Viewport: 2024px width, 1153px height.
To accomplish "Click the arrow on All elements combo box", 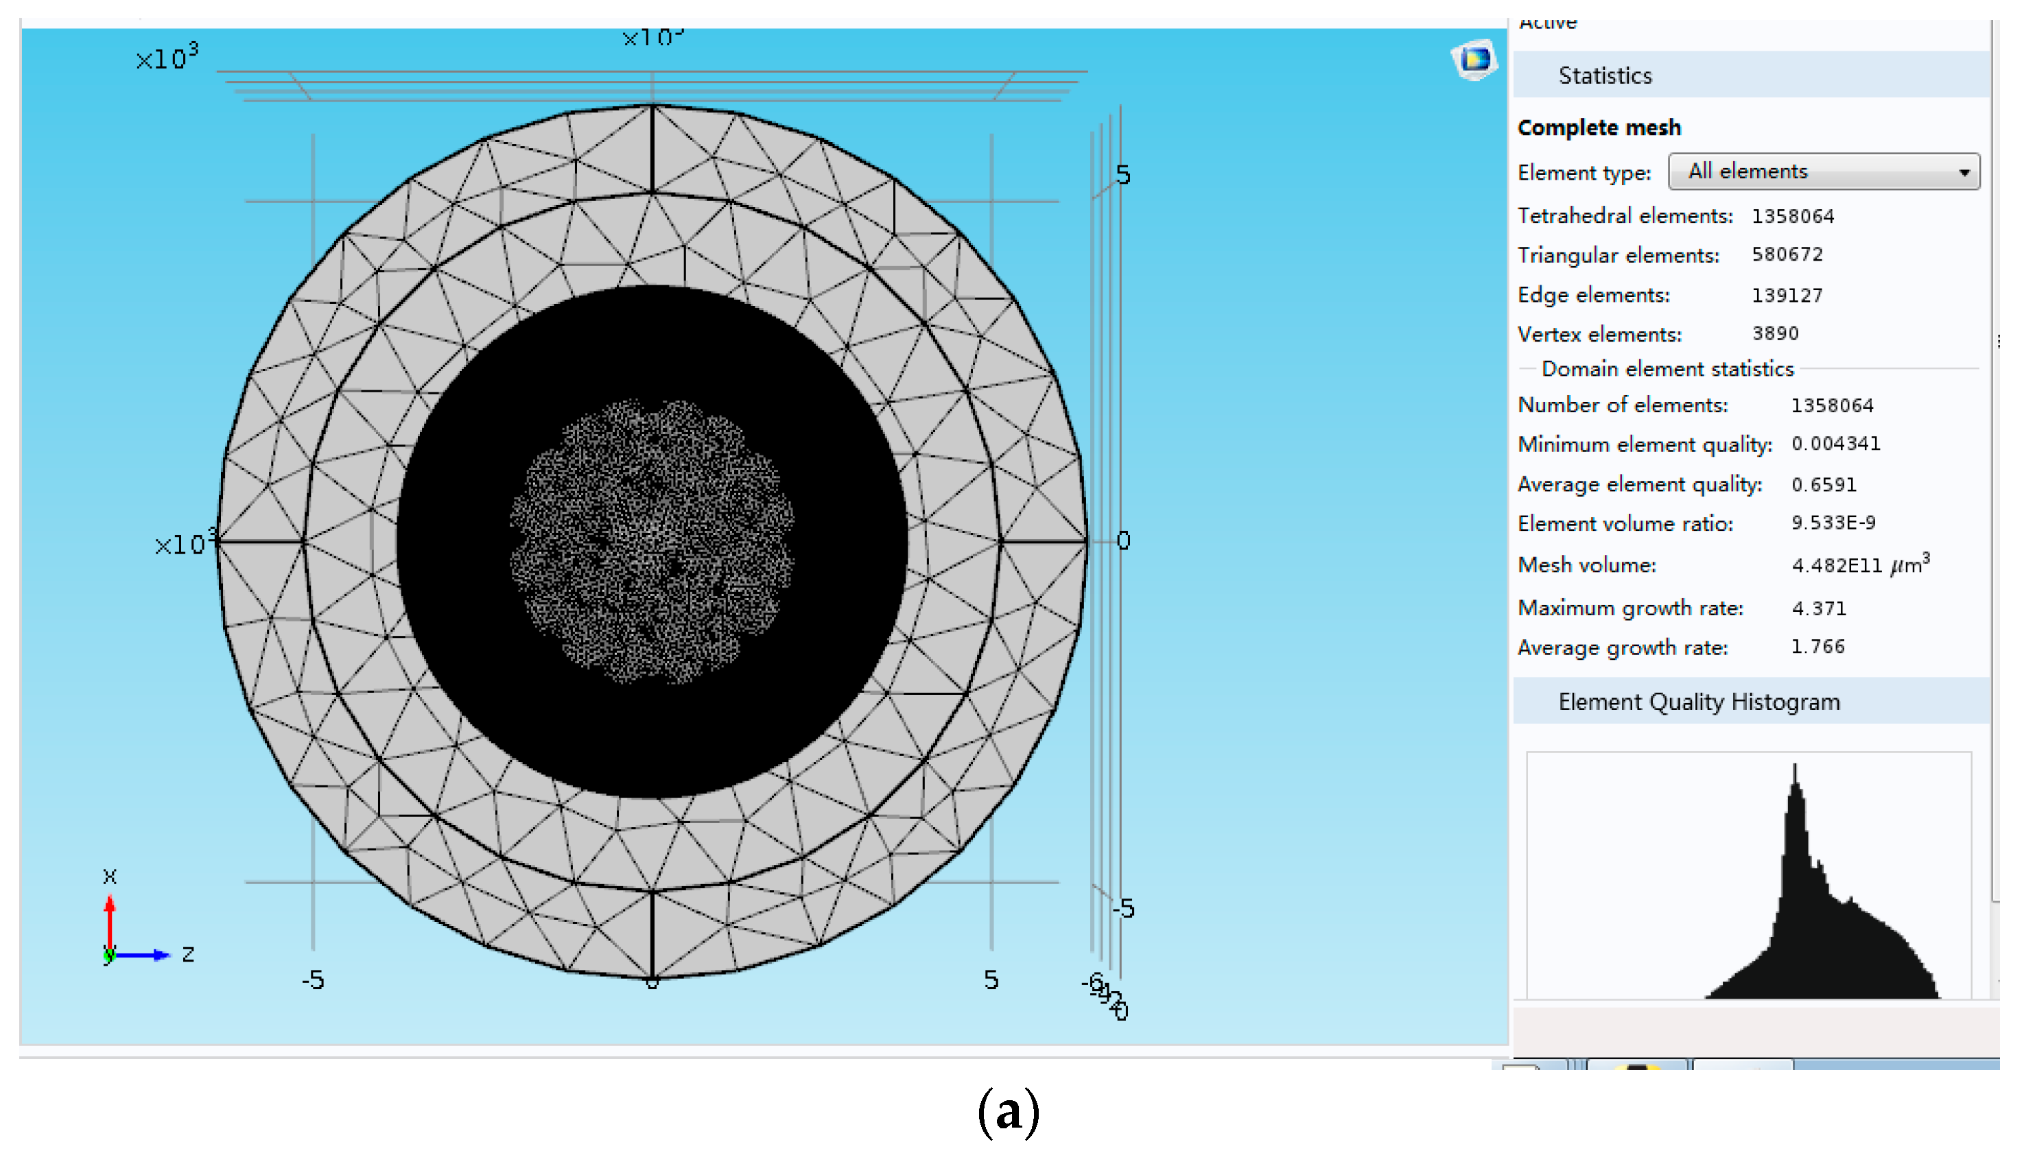I will pos(1964,172).
